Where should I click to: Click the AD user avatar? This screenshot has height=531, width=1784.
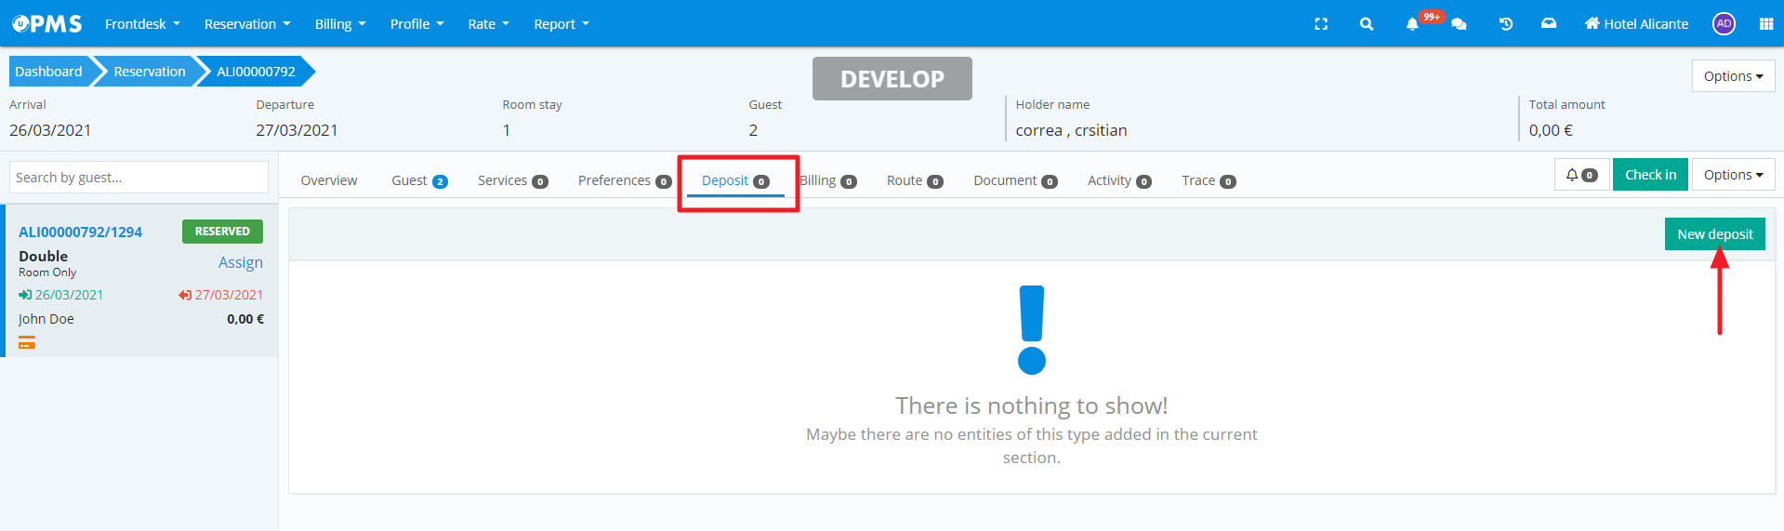pos(1724,24)
